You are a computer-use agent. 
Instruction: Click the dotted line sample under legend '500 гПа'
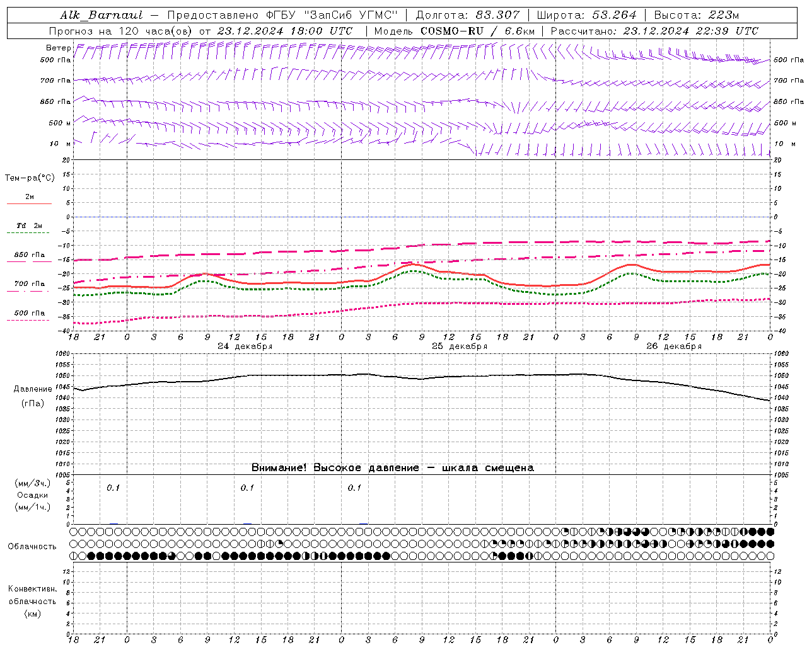29,320
